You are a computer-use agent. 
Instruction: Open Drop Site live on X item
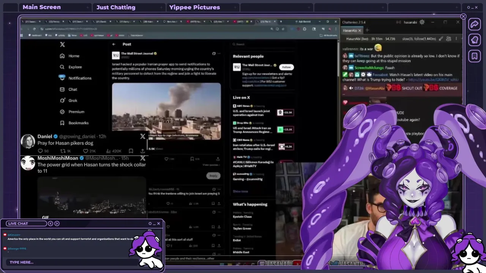click(263, 128)
